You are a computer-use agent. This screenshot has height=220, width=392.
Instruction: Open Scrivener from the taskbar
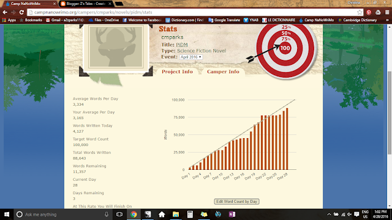point(148,215)
